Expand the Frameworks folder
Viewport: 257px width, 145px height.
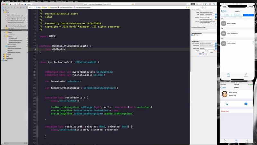[4, 58]
